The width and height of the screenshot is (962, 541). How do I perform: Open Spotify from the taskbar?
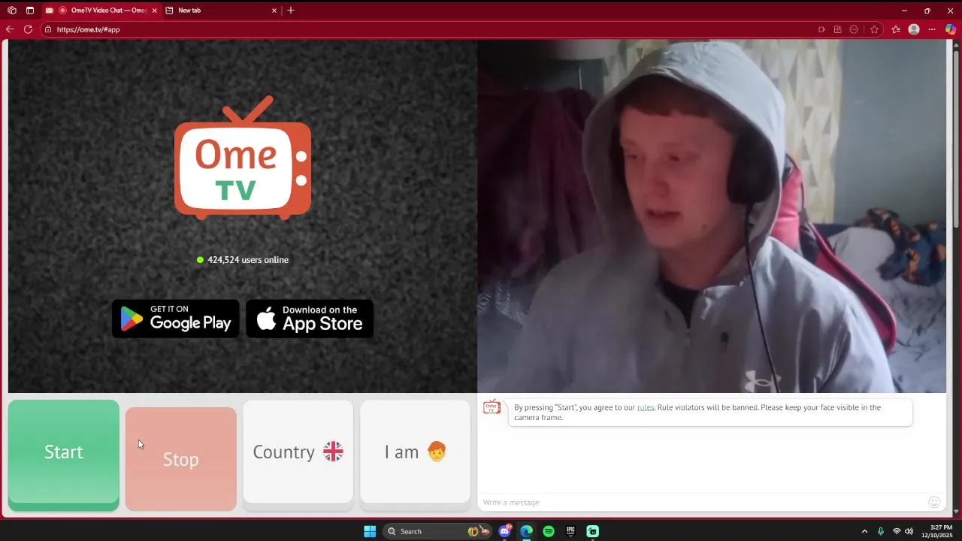point(549,531)
